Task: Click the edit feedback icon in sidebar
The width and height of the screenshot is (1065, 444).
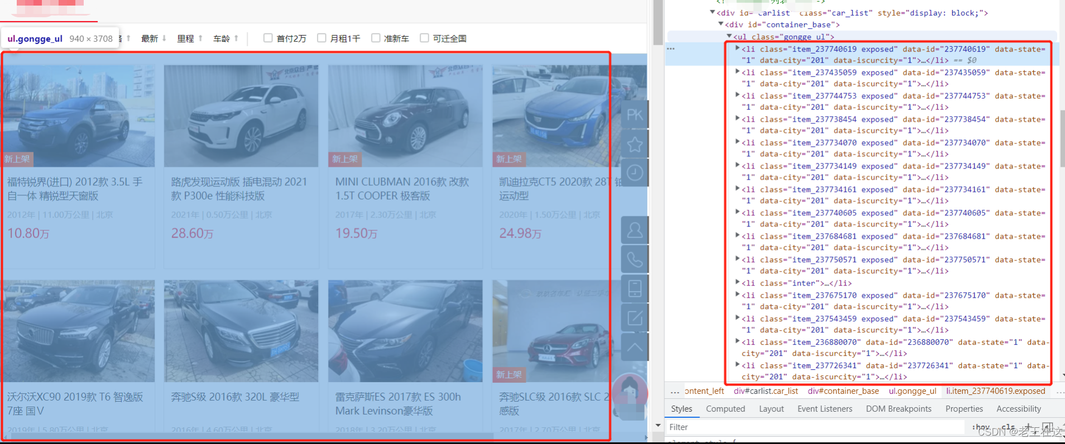Action: click(x=635, y=317)
